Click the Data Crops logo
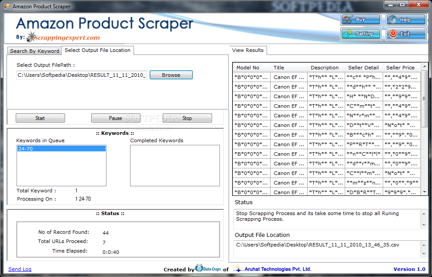The width and height of the screenshot is (432, 277). (x=208, y=268)
